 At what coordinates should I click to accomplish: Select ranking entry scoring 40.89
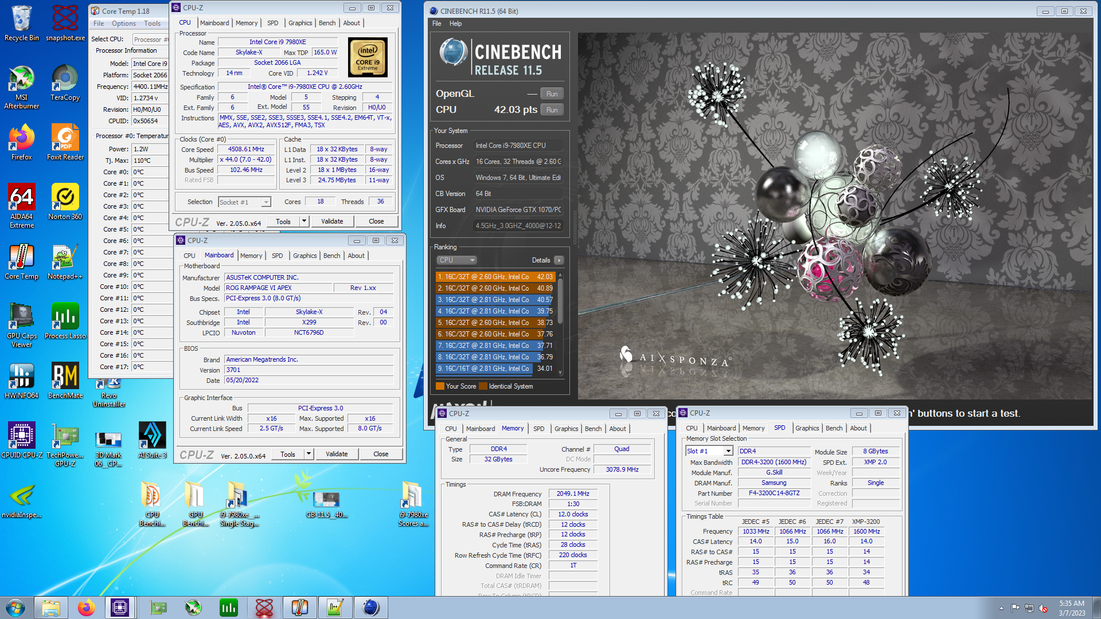coord(495,288)
